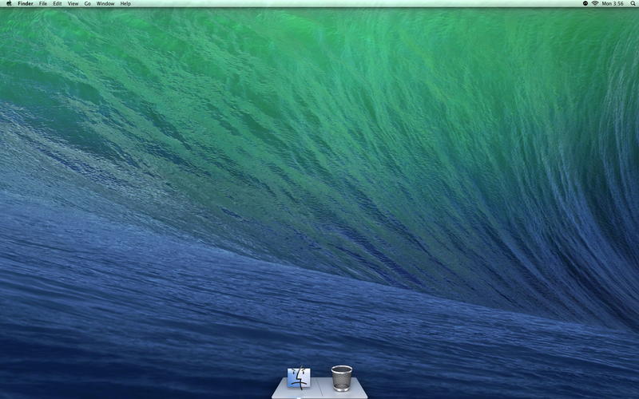The height and width of the screenshot is (399, 639).
Task: Open the Help menu
Action: point(125,3)
